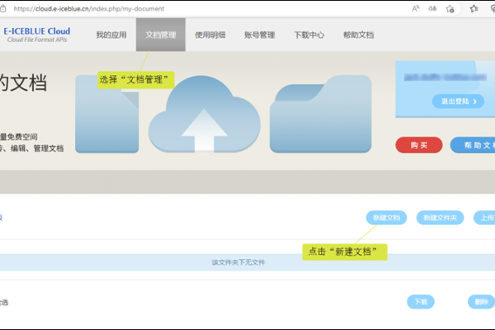This screenshot has width=495, height=330.
Task: Click the site lock icon in address bar
Action: pos(2,8)
